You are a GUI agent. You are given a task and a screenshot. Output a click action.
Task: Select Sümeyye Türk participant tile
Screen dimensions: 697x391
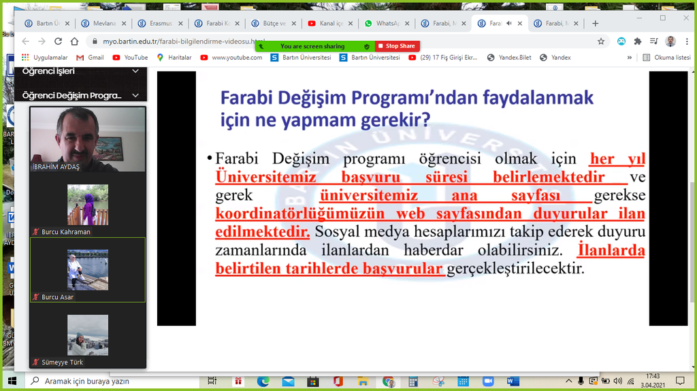[88, 335]
